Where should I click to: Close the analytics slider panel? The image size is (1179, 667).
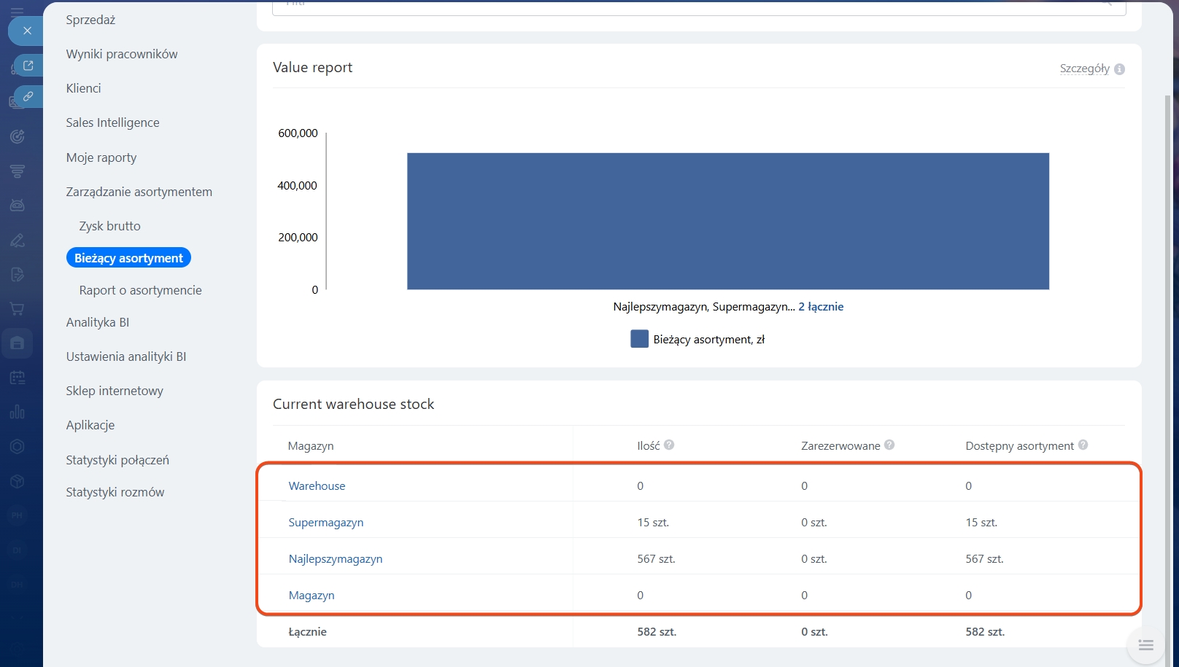coord(27,31)
